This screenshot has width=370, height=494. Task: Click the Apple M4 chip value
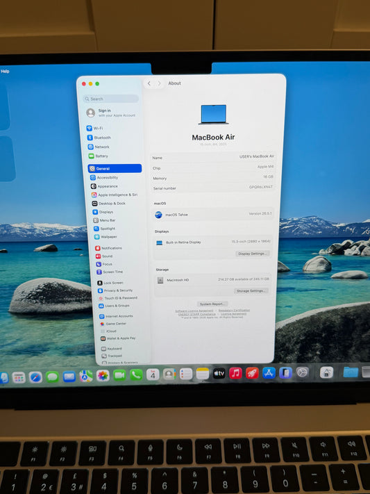coord(265,167)
